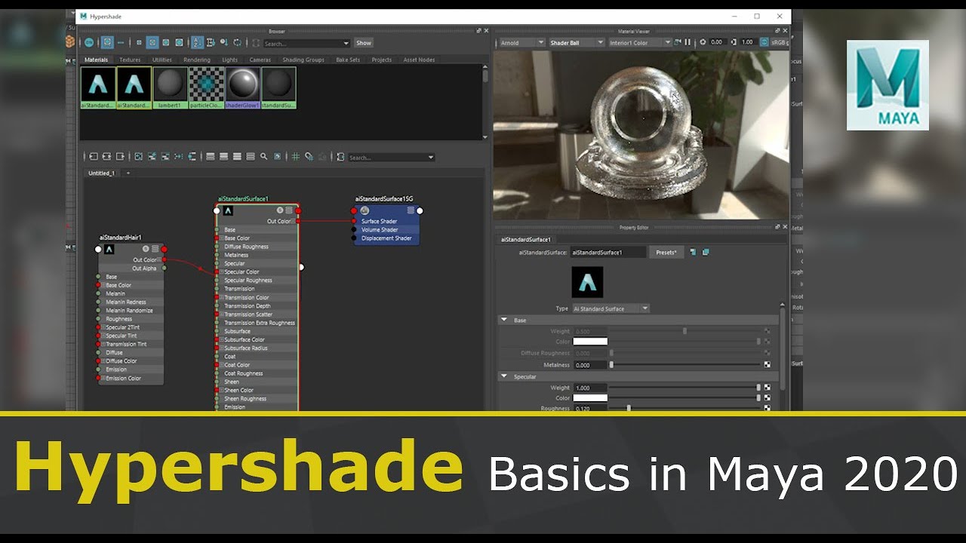Viewport: 966px width, 543px height.
Task: Toggle the view mode icon on aiStandardSurface1SG node
Action: (411, 210)
